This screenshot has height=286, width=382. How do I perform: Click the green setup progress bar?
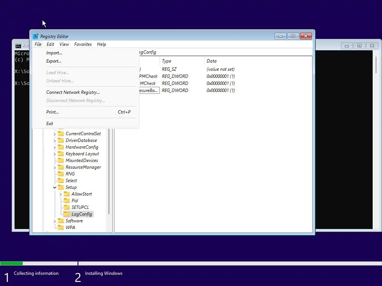click(x=12, y=263)
